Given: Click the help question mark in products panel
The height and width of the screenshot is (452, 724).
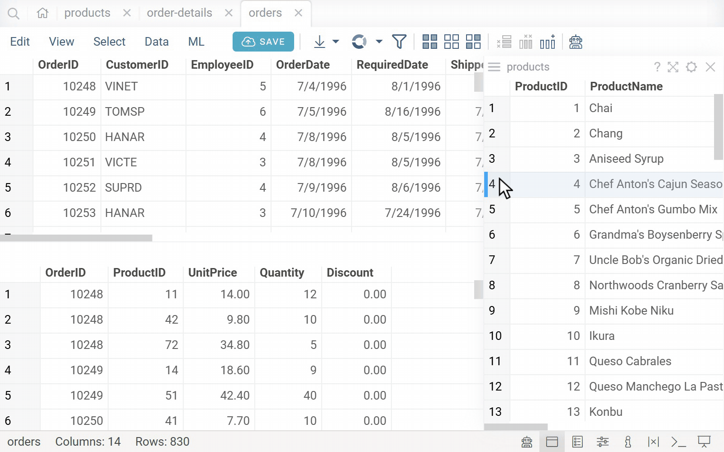Looking at the screenshot, I should (657, 67).
